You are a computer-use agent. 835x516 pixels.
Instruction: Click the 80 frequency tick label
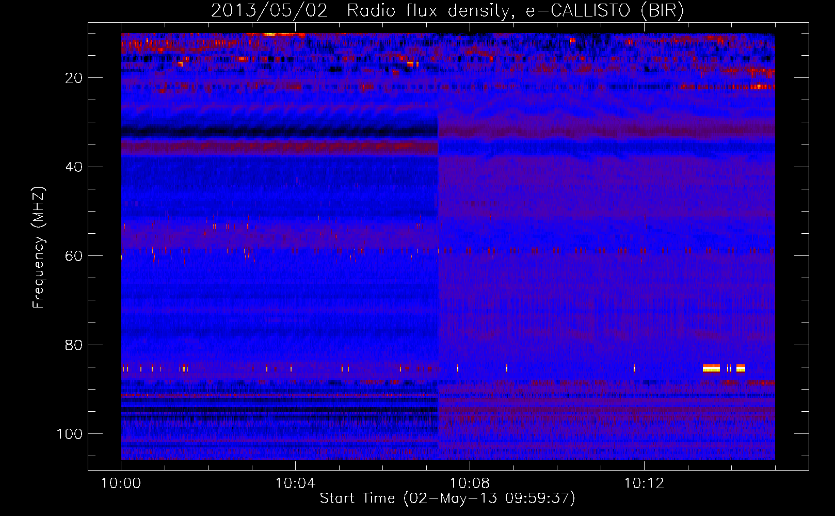click(x=74, y=345)
